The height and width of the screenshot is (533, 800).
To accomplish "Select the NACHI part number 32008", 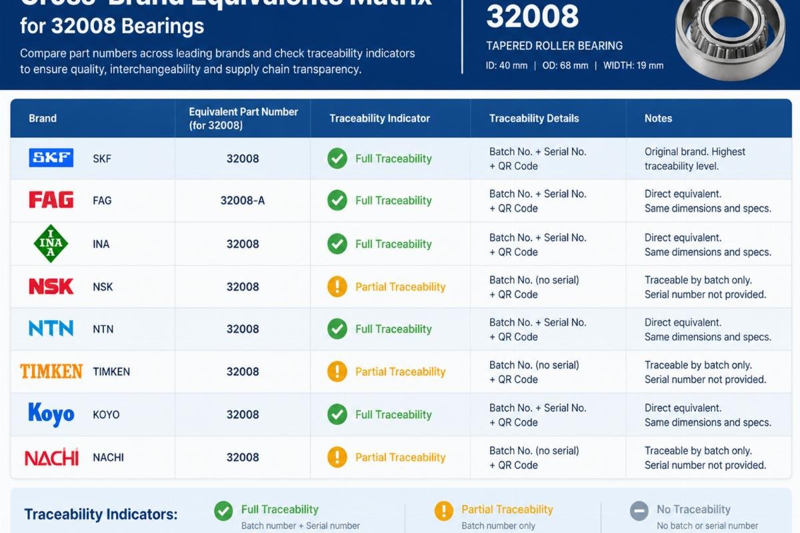I will (x=243, y=457).
